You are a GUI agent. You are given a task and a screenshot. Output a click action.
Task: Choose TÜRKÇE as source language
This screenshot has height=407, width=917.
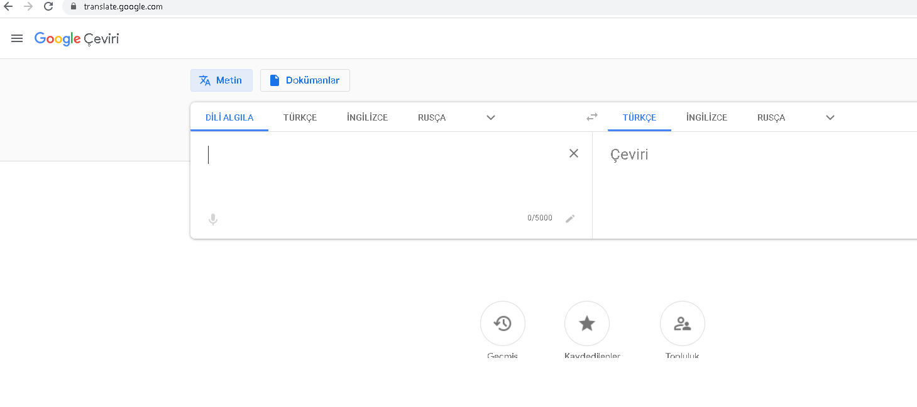coord(300,117)
